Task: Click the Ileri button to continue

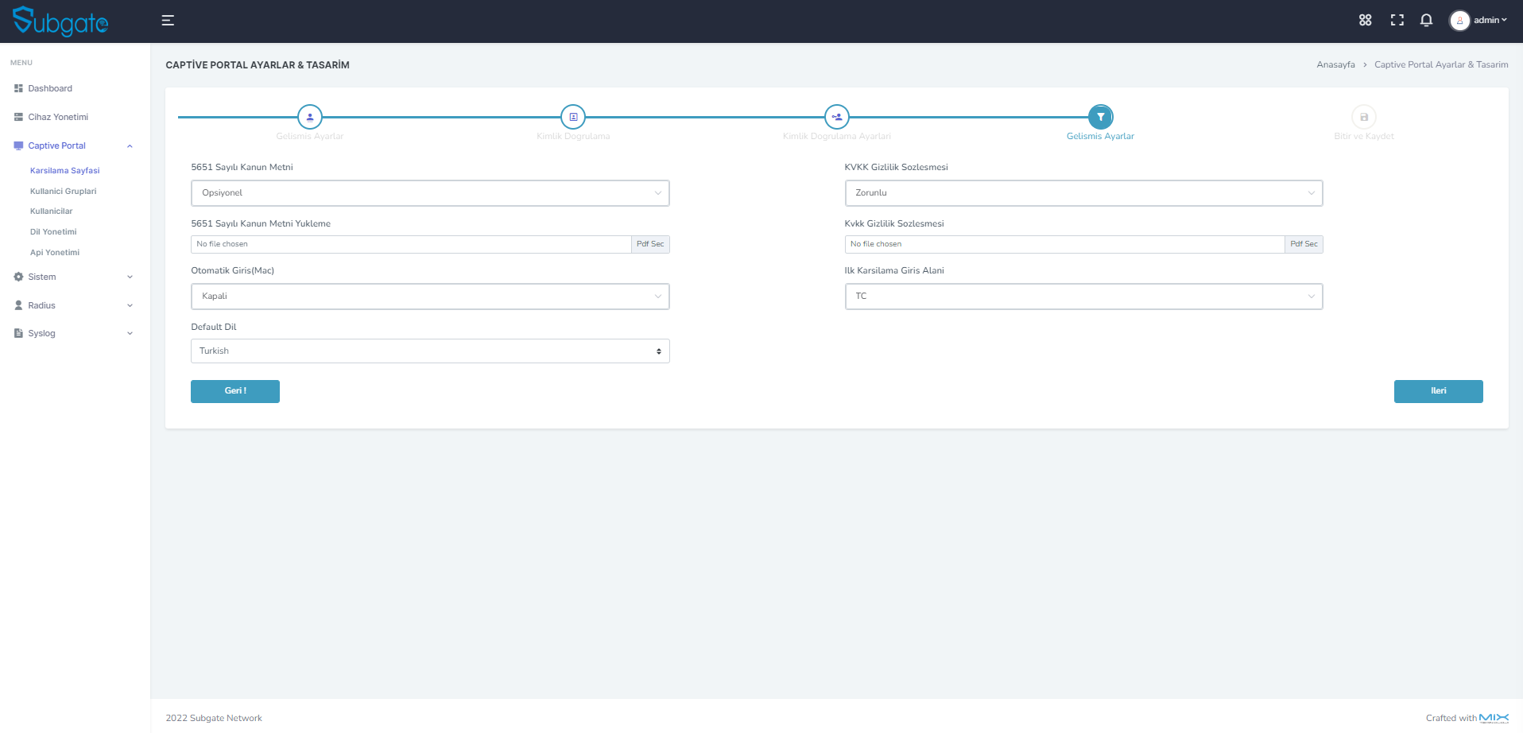Action: click(x=1438, y=391)
